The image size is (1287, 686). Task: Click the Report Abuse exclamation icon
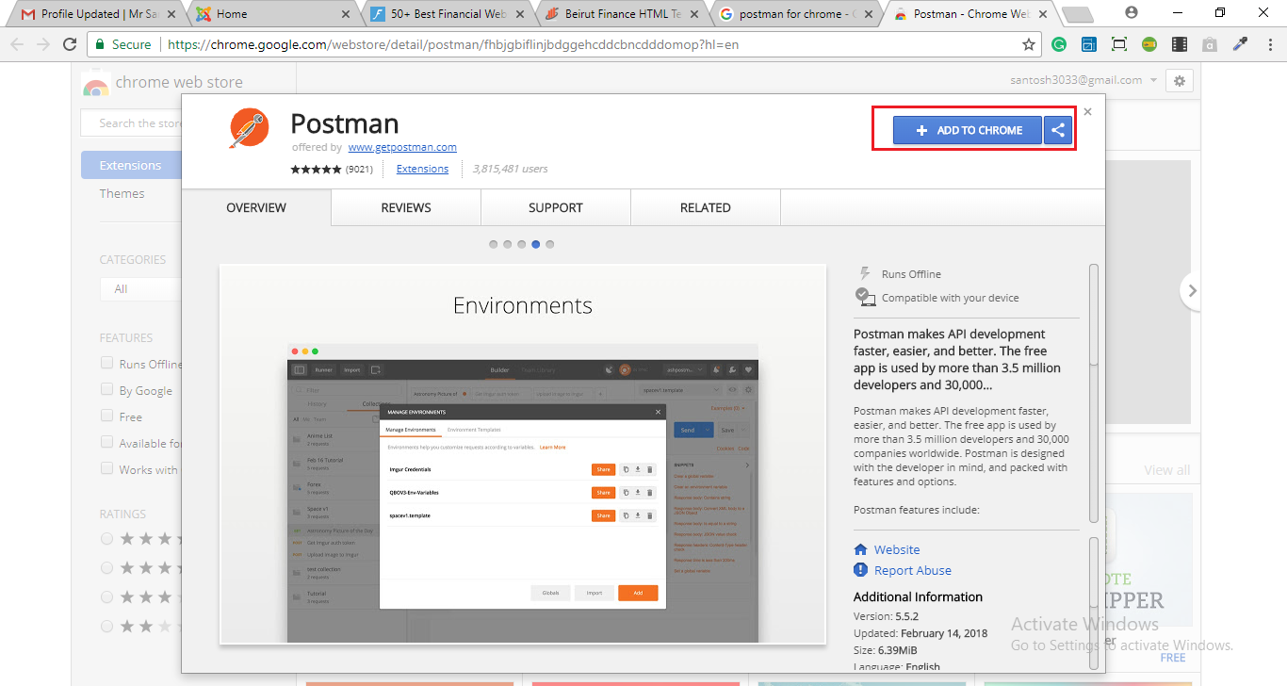(860, 570)
